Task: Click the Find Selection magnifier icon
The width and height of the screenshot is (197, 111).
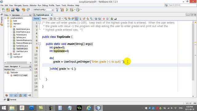Action: pos(66,18)
